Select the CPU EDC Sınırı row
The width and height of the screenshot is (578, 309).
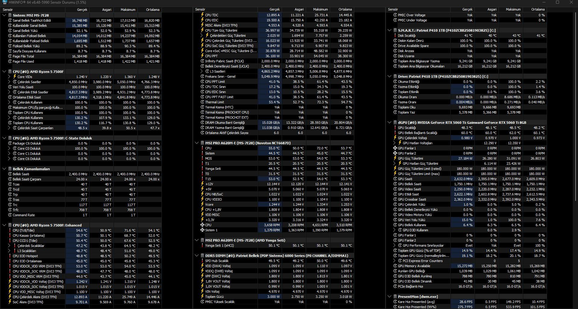[x=274, y=92]
